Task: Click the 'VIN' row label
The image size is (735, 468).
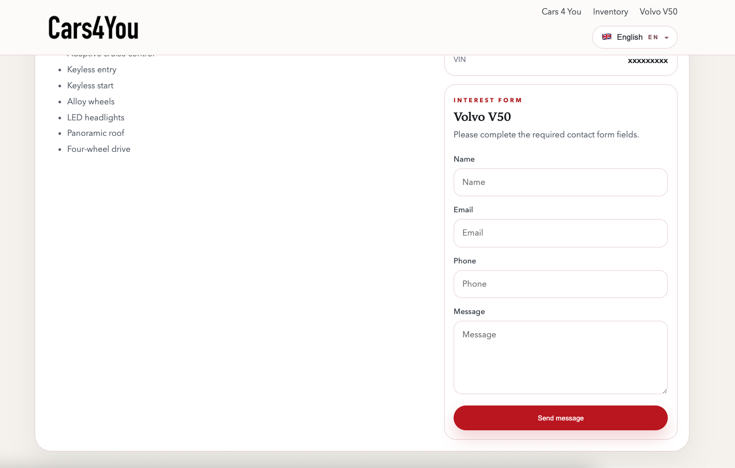Action: [x=460, y=60]
